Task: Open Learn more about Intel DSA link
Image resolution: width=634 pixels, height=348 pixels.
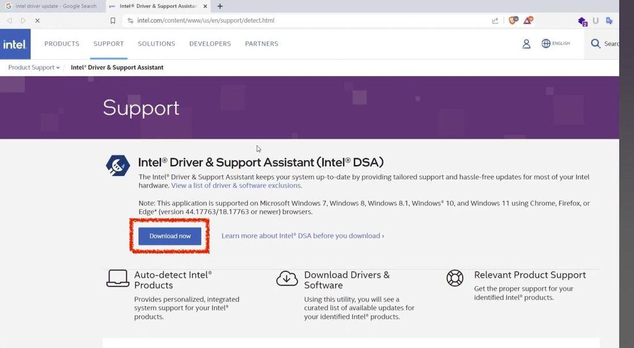Action: click(x=303, y=236)
